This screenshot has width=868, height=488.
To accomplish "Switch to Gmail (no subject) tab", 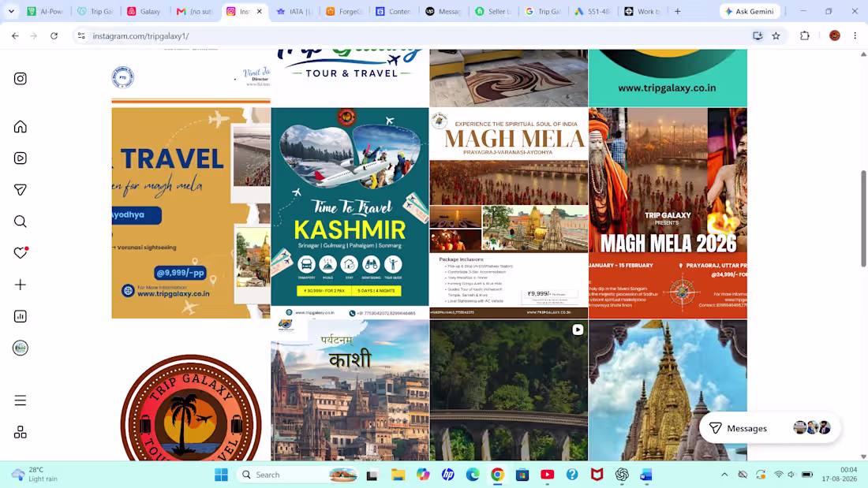I will tap(194, 11).
